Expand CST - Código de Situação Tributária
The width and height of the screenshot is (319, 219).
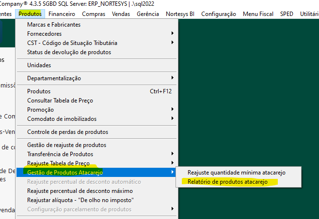click(72, 43)
